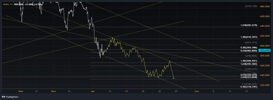Click the 11 date on time axis
Viewport: 273px width, 100px height.
tap(110, 91)
